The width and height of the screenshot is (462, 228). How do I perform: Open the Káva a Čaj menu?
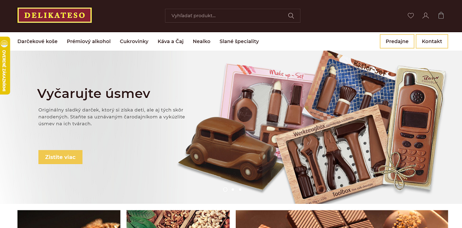point(171,41)
